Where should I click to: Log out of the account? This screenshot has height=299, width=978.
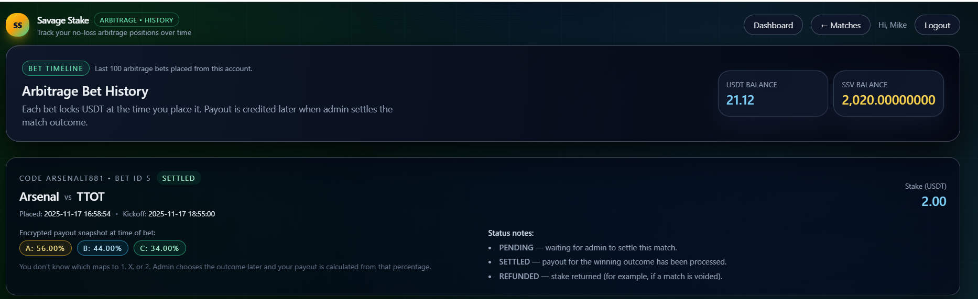pos(937,25)
